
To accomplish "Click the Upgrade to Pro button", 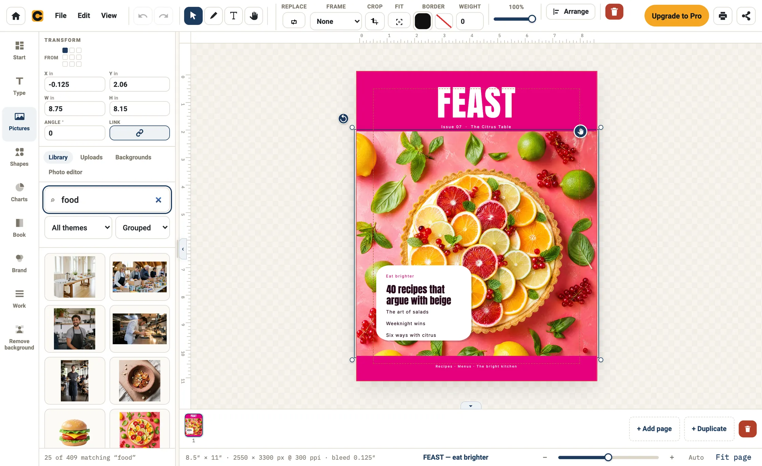I will [676, 16].
